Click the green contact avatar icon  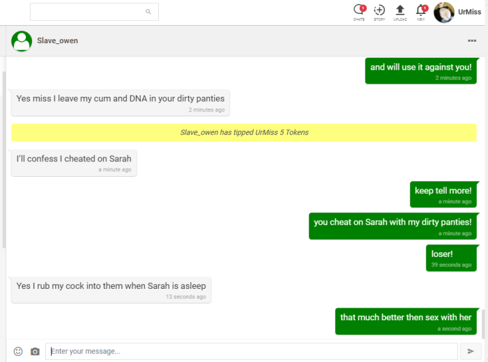(x=22, y=41)
